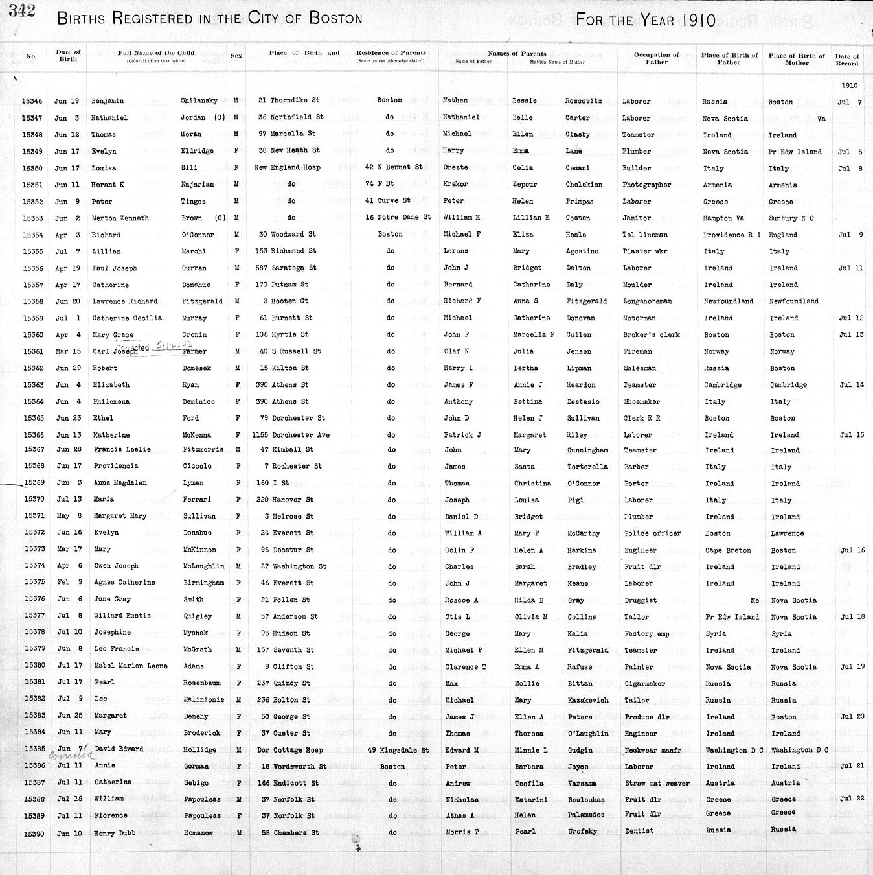Viewport: 873px width, 875px height.
Task: Click the address 49 Kingsdale St
Action: (x=398, y=751)
